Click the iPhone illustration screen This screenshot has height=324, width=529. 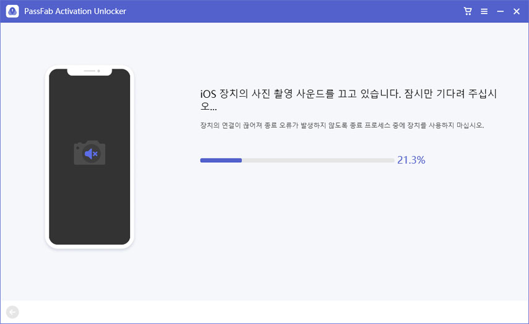[89, 157]
